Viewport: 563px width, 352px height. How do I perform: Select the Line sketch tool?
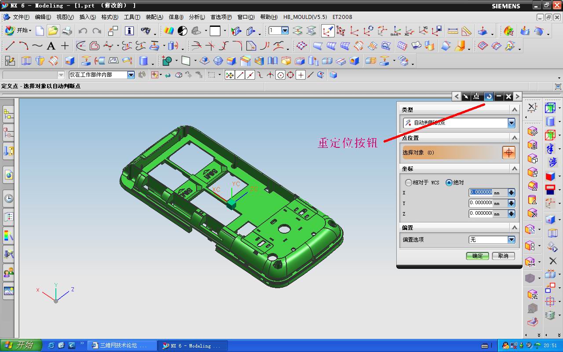click(10, 46)
